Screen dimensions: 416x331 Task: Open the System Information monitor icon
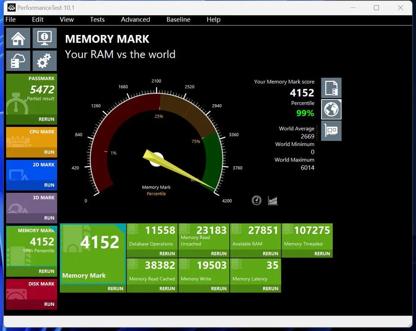[x=44, y=38]
